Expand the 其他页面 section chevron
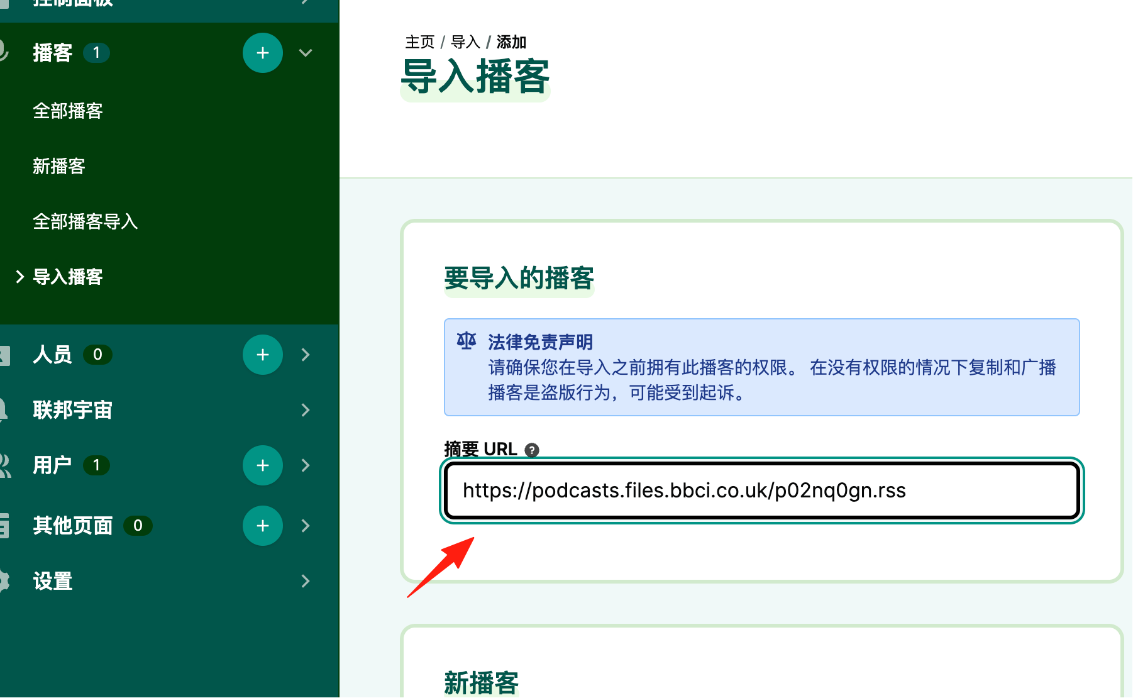Viewport: 1133px width, 698px height. coord(306,526)
